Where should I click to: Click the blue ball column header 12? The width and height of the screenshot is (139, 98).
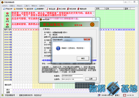pyautogui.click(x=124, y=30)
